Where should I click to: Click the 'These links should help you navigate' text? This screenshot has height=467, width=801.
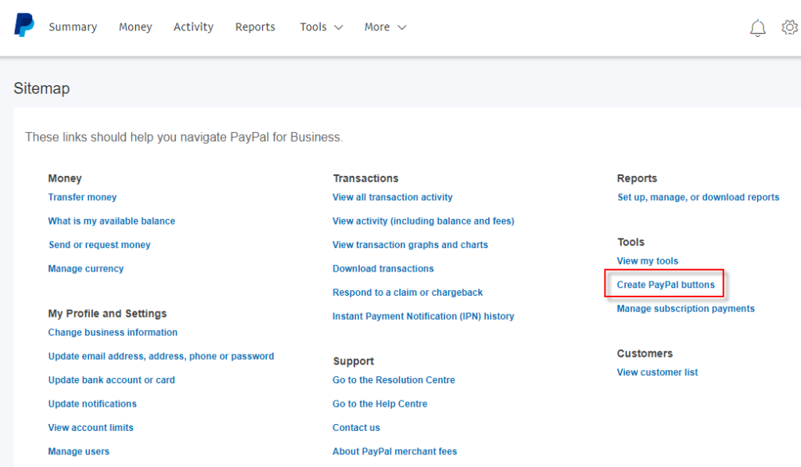[x=184, y=138]
